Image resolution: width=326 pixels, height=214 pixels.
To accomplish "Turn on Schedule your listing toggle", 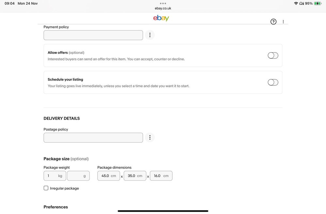I will tap(273, 83).
